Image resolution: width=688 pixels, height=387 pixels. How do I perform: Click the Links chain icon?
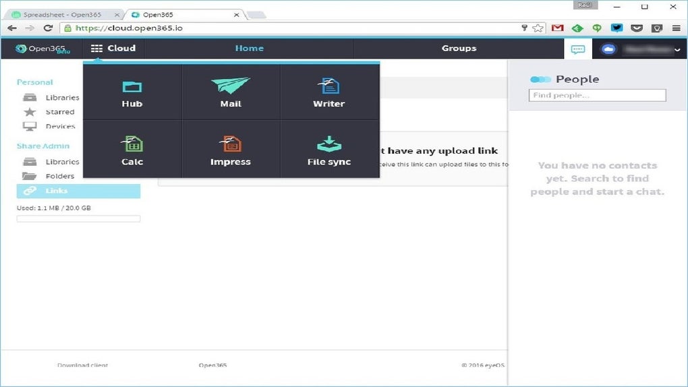click(30, 191)
